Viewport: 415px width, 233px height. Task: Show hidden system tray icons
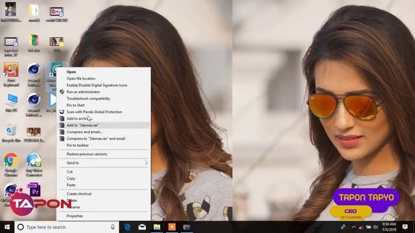point(353,227)
